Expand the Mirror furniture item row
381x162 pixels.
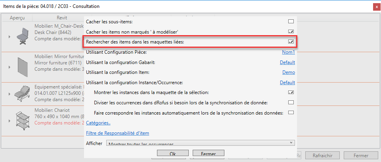(x=9, y=67)
